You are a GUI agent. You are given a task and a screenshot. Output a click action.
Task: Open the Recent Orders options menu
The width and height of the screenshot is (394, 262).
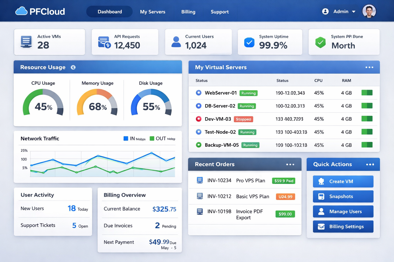coord(290,164)
